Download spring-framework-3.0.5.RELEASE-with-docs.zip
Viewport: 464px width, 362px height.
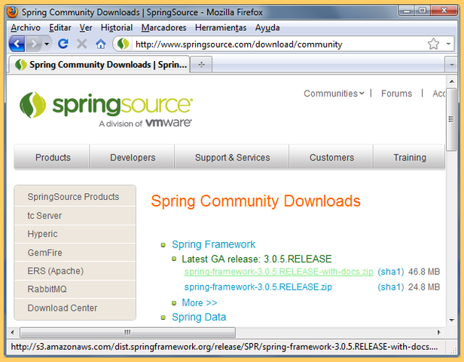tap(279, 271)
